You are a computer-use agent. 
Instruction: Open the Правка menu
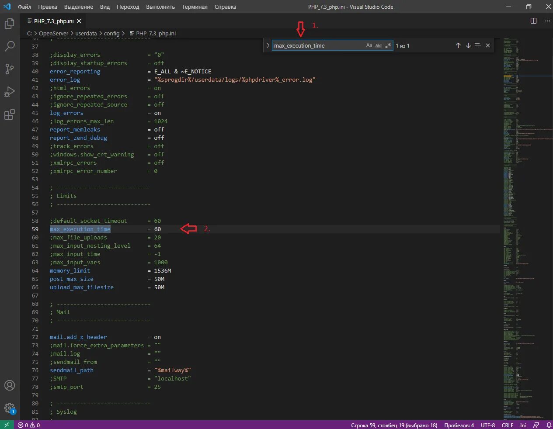48,7
